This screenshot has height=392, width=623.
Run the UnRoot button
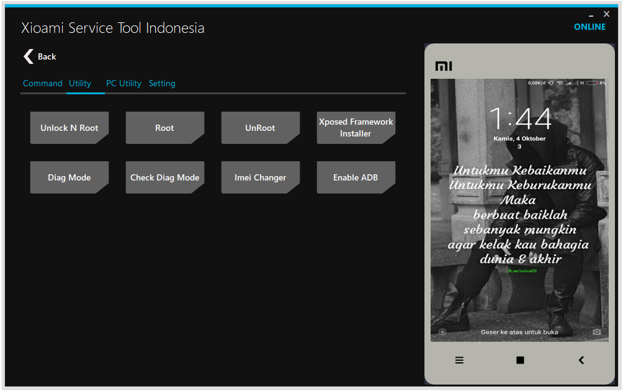pos(260,128)
